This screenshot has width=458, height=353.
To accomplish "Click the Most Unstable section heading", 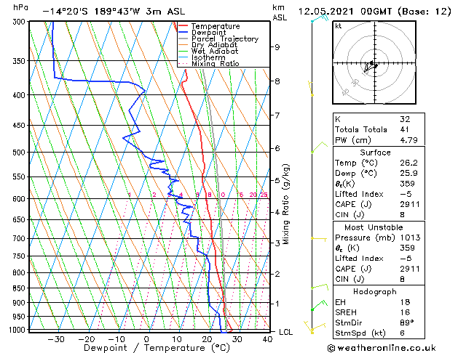I will pos(374,226).
